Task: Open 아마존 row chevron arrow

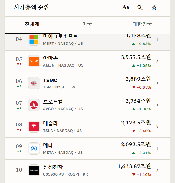Action: click(x=157, y=61)
